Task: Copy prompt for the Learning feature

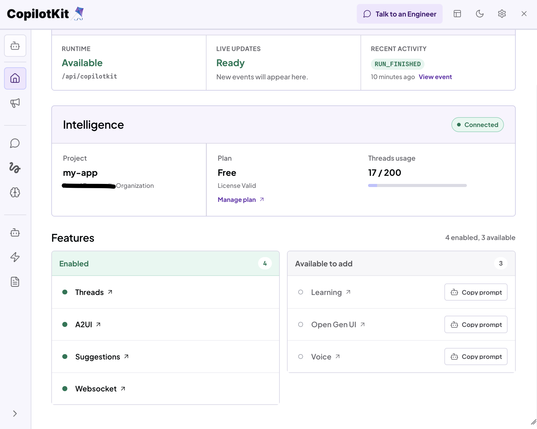Action: point(476,292)
